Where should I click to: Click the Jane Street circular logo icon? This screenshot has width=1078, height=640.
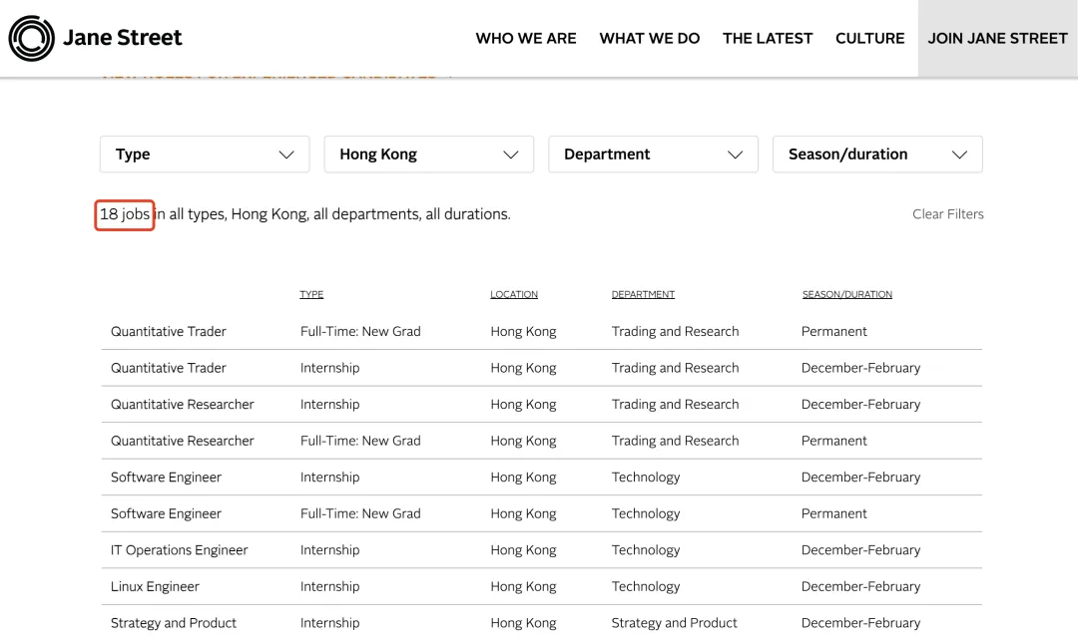coord(32,39)
